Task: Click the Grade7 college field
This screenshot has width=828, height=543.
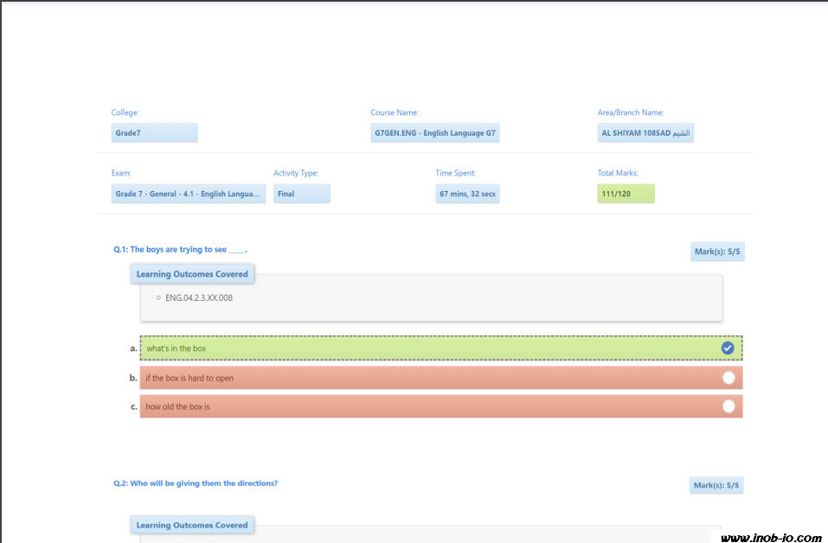Action: click(154, 133)
